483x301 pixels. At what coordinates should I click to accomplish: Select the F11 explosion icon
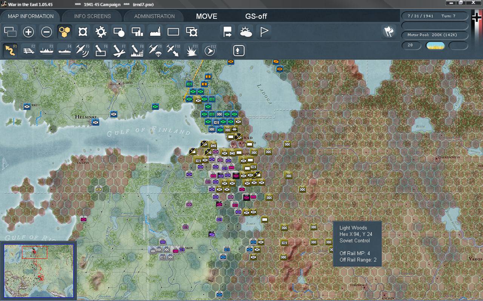191,50
